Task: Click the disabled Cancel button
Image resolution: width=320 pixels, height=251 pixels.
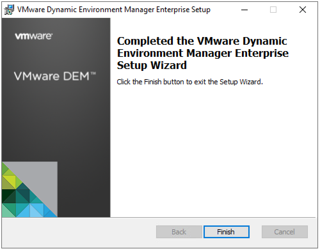Action: coord(284,232)
